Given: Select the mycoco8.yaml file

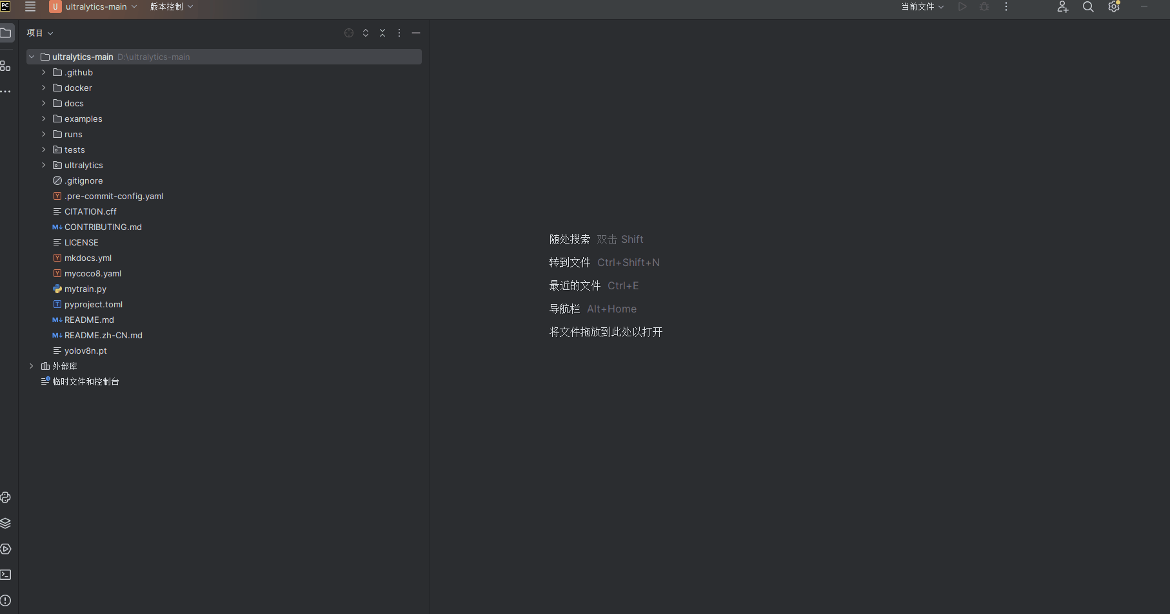Looking at the screenshot, I should (x=93, y=273).
